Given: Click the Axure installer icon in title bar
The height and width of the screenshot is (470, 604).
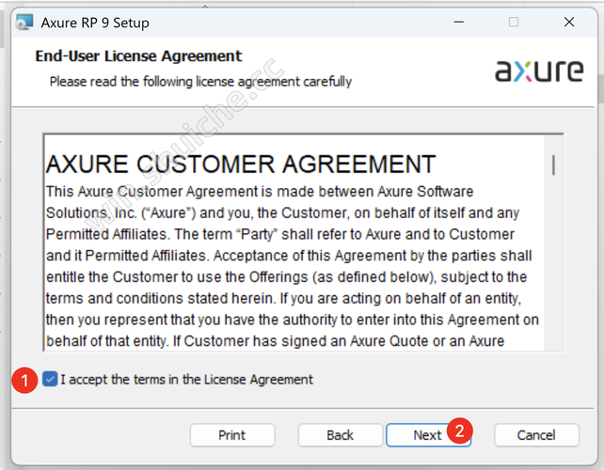Looking at the screenshot, I should point(24,23).
